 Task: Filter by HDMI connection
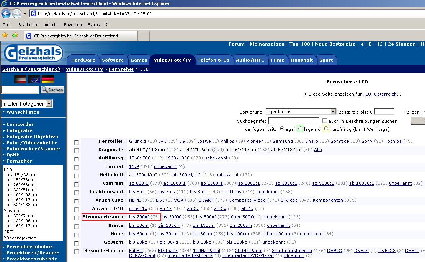(x=135, y=200)
